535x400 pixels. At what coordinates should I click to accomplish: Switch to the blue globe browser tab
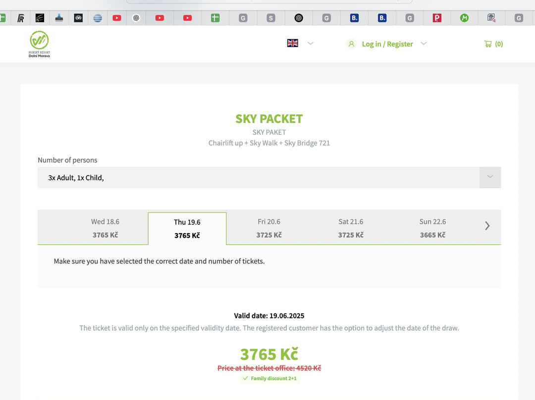coord(98,18)
